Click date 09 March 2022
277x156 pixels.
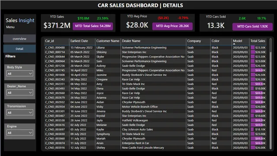80,57
